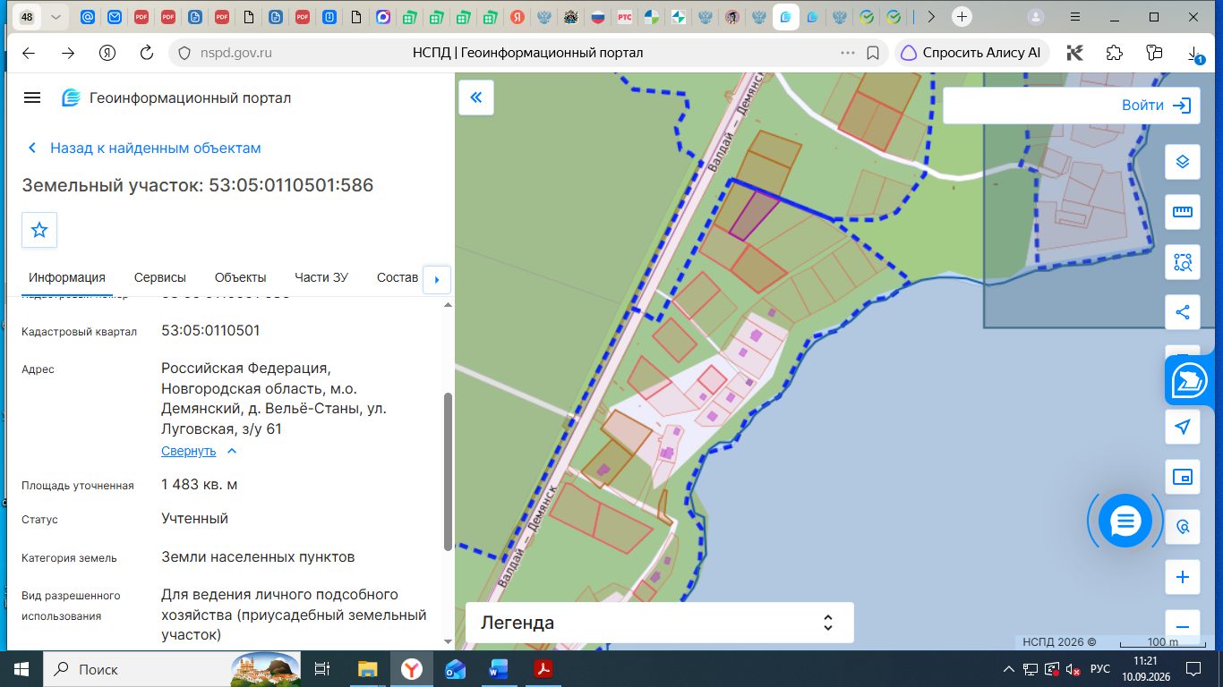The width and height of the screenshot is (1223, 687).
Task: Select the highlighted purple land plot on the map
Action: point(755,215)
